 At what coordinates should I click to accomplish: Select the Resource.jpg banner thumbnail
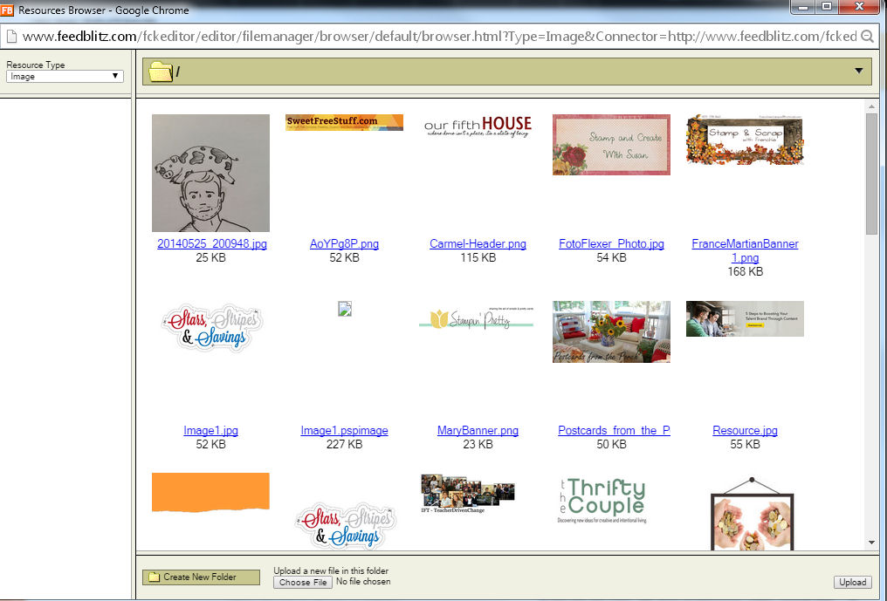coord(745,319)
